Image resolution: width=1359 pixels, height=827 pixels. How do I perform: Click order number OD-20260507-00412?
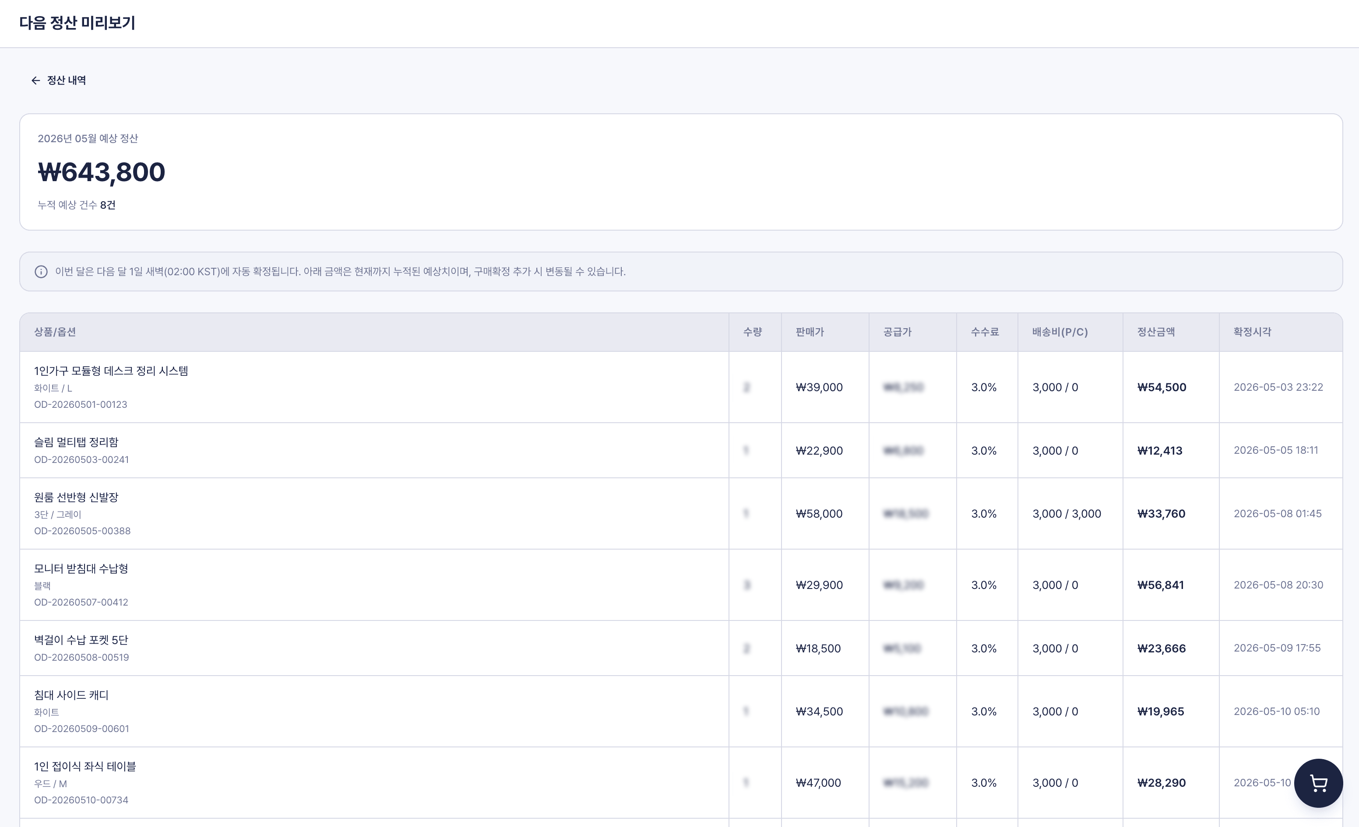point(81,603)
